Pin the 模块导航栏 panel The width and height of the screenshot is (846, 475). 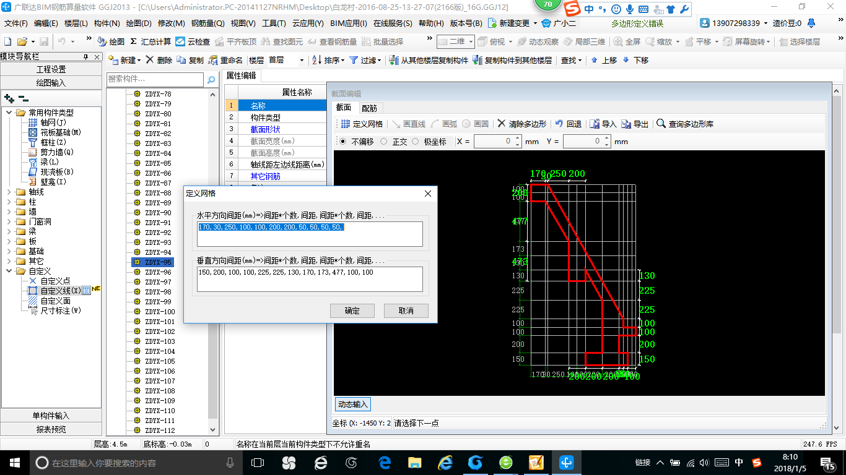point(85,56)
